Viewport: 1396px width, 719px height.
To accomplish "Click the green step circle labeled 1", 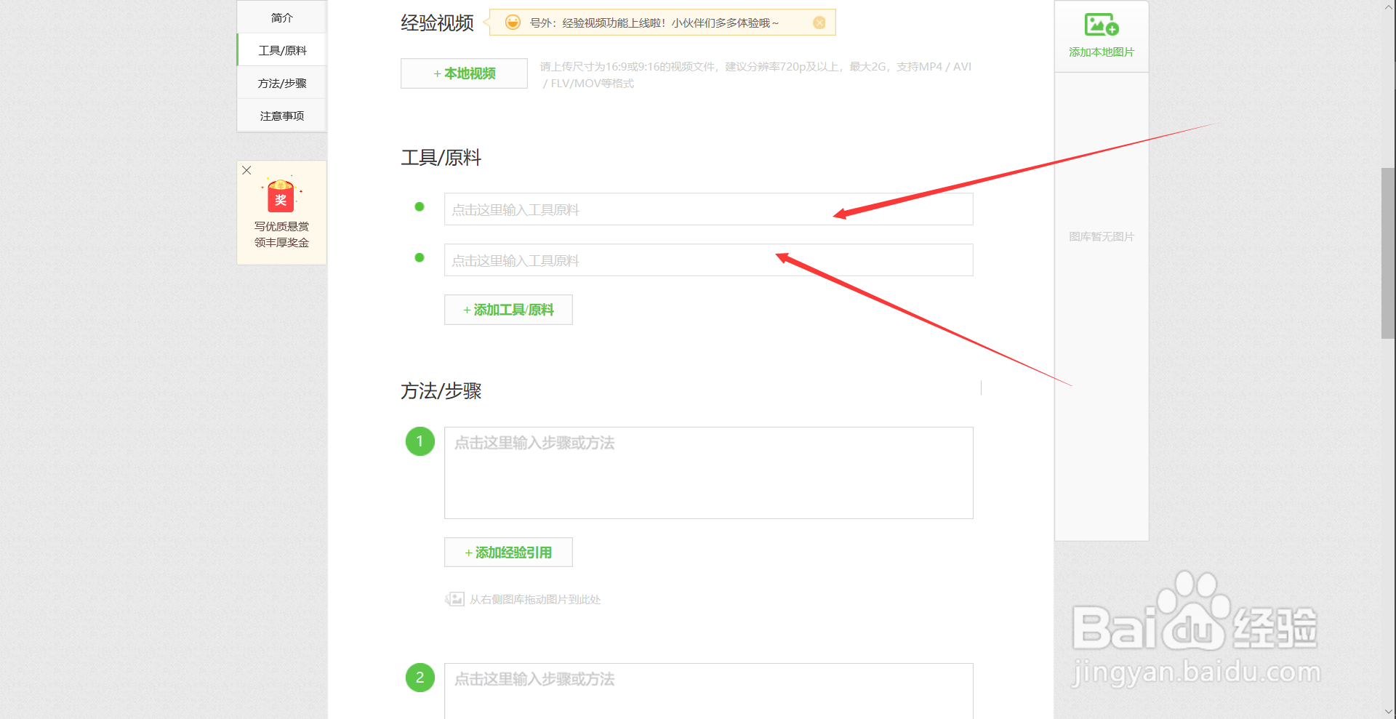I will [420, 441].
